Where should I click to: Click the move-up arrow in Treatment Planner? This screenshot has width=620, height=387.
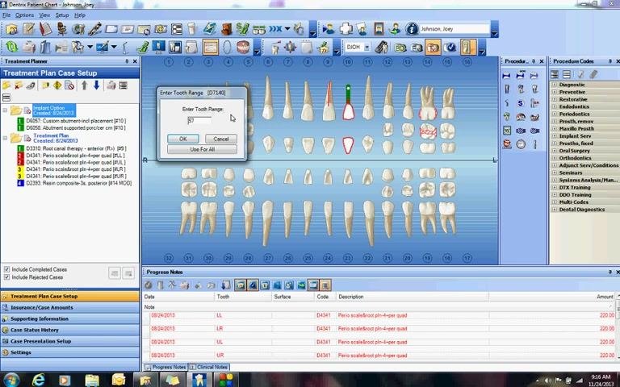click(x=84, y=85)
